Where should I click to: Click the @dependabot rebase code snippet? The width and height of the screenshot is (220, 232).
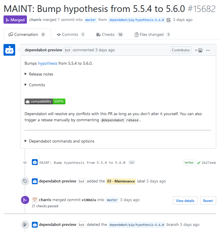point(120,120)
